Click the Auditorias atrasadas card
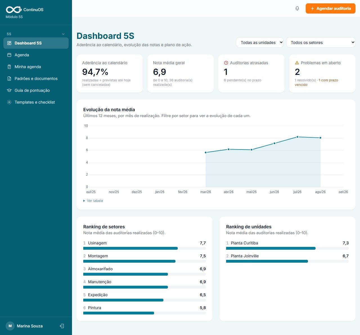 251,73
